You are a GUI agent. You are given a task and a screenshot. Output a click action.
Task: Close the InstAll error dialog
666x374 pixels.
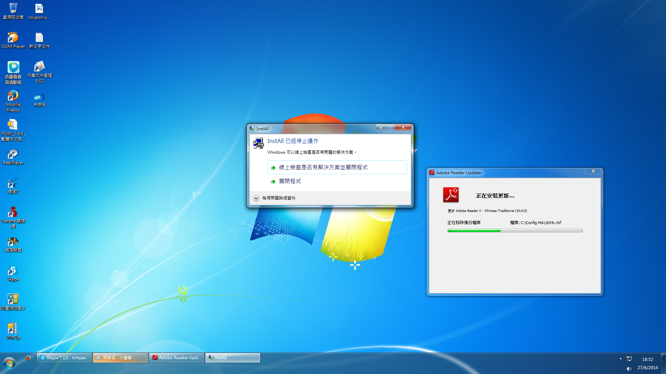coord(403,127)
